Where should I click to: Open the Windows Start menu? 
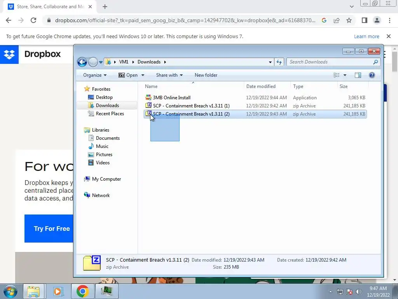pyautogui.click(x=10, y=291)
